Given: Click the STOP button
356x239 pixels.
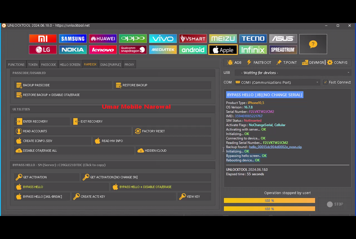Looking at the screenshot, I should tap(335, 204).
